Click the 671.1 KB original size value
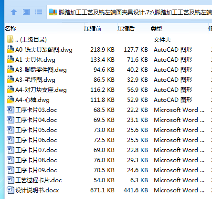This screenshot has height=199, width=212. [x=102, y=190]
